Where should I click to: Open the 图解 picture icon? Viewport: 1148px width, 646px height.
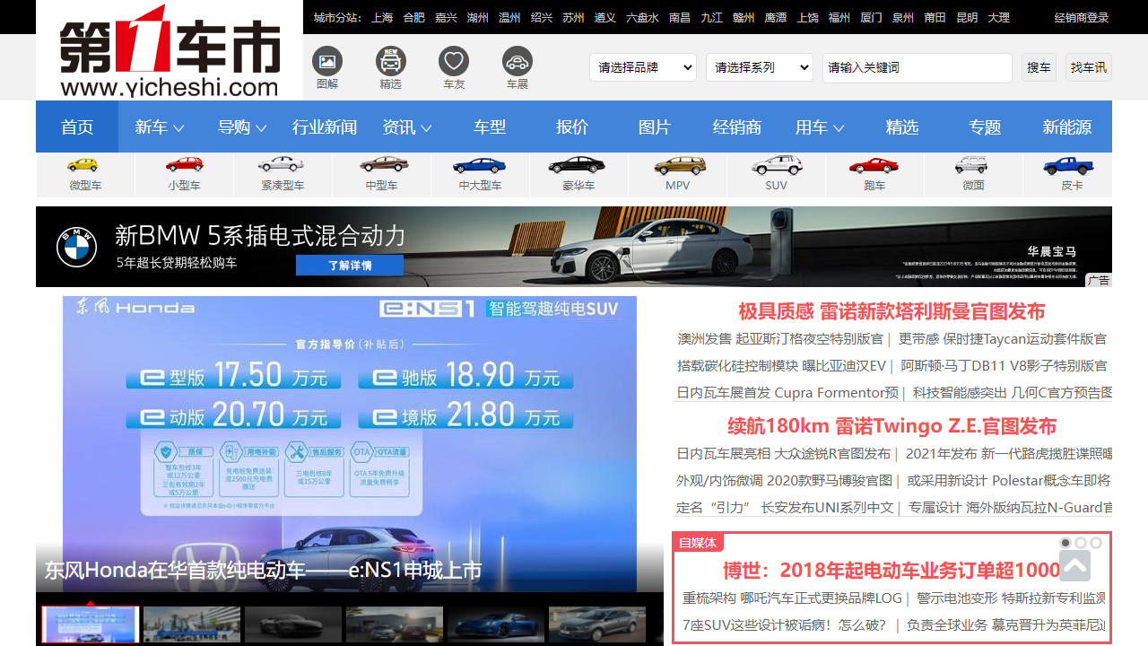point(327,62)
